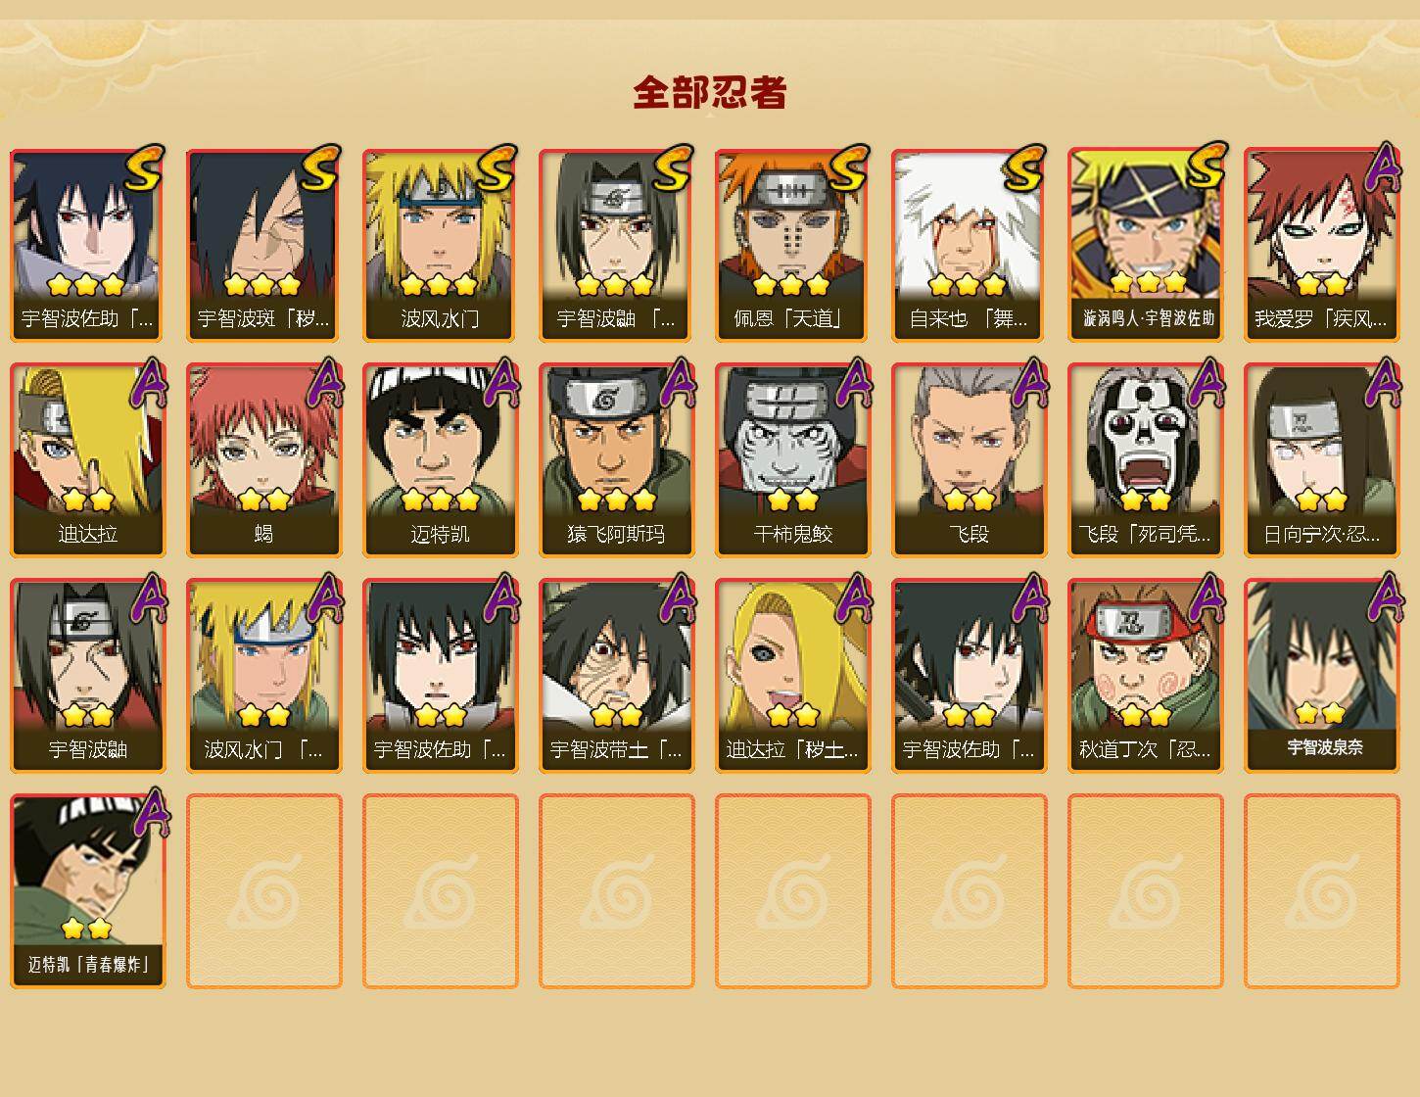Screen dimensions: 1420x1097
Task: Choose the 漩涡鸣人·宇智波佐助 card
Action: point(1146,245)
